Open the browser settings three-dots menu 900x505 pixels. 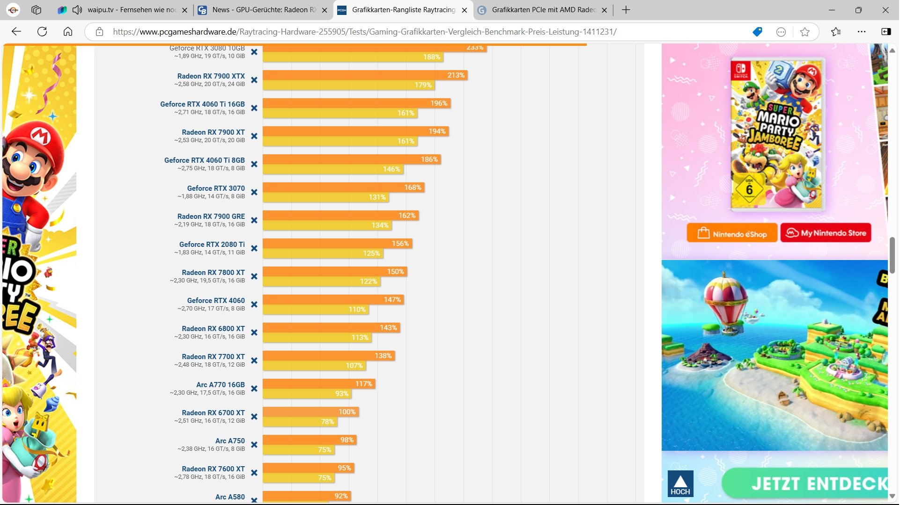(862, 32)
